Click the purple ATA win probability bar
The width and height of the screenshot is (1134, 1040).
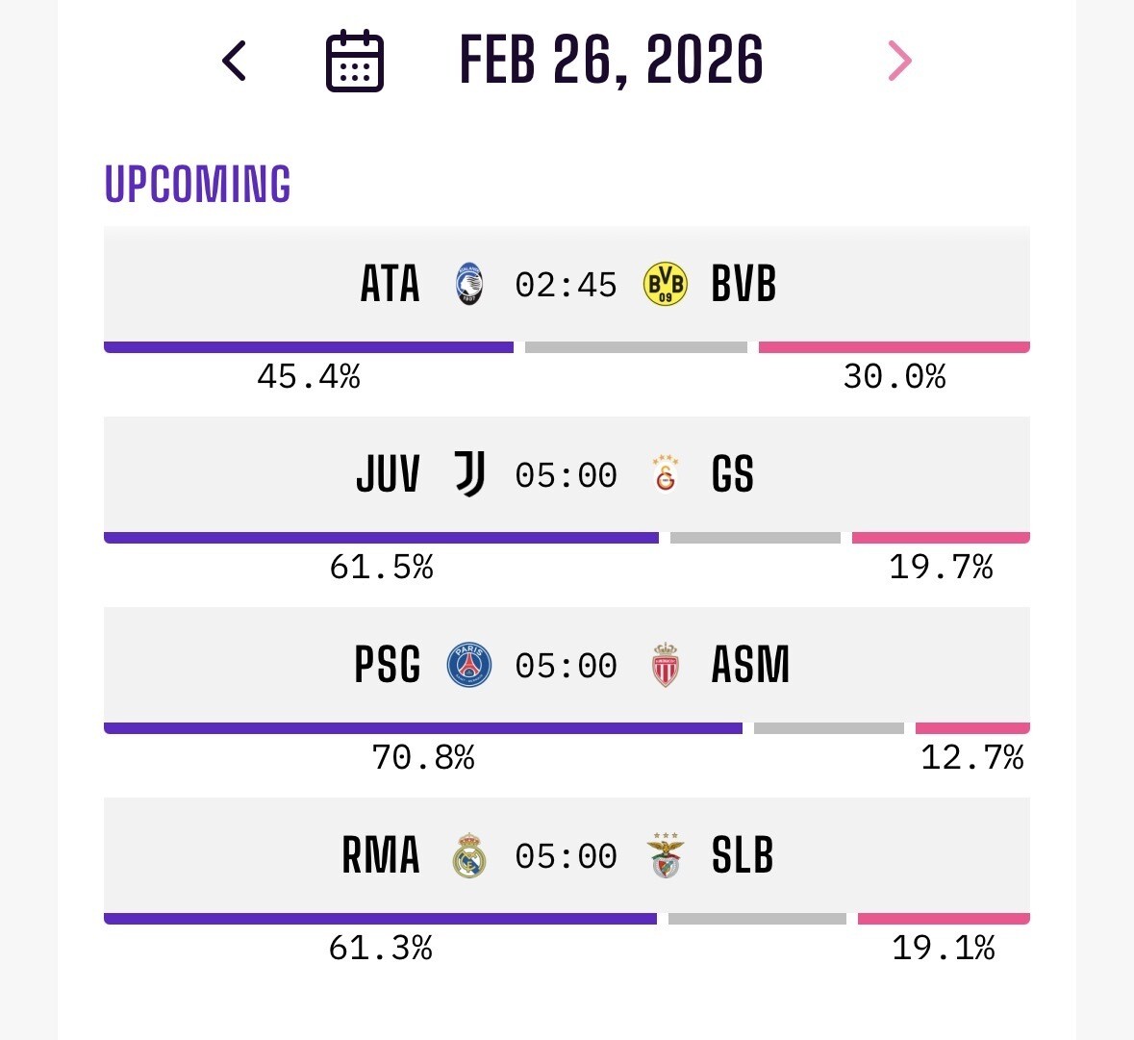pos(308,347)
